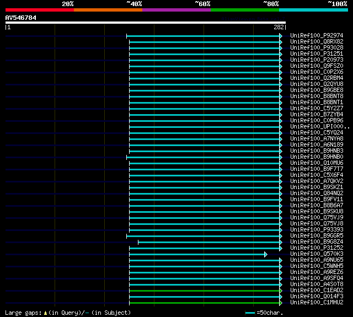The image size is (353, 317).
Task: Click the UniRef100_C0P2X6 text
Action: tap(317, 72)
